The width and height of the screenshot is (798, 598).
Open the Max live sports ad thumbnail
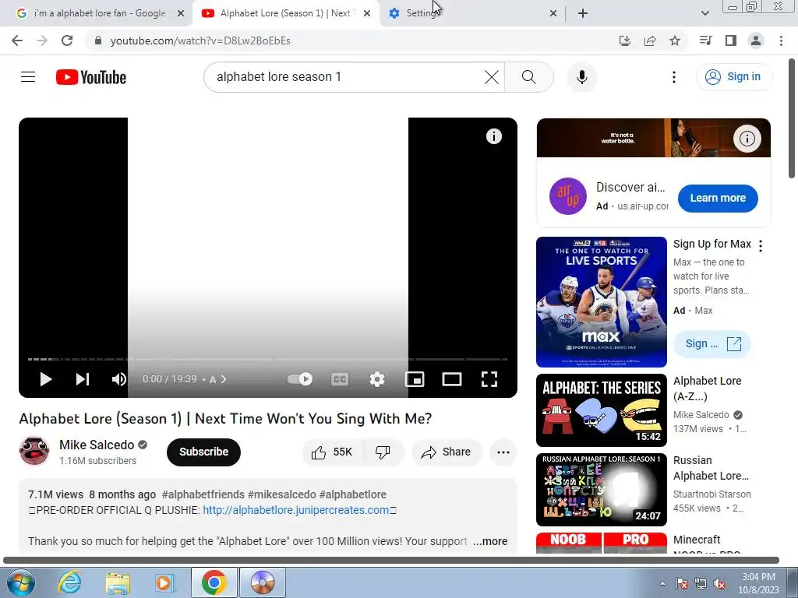pyautogui.click(x=601, y=302)
